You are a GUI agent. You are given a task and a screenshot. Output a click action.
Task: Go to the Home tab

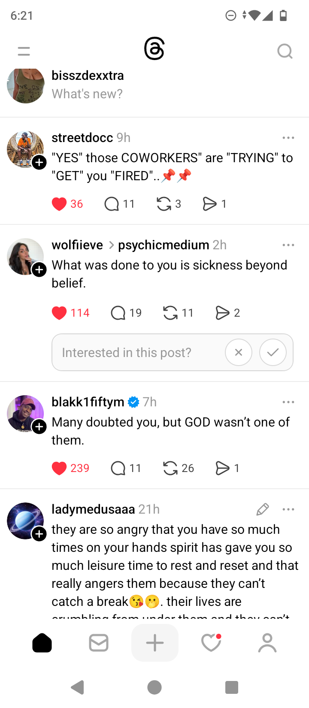pos(42,643)
